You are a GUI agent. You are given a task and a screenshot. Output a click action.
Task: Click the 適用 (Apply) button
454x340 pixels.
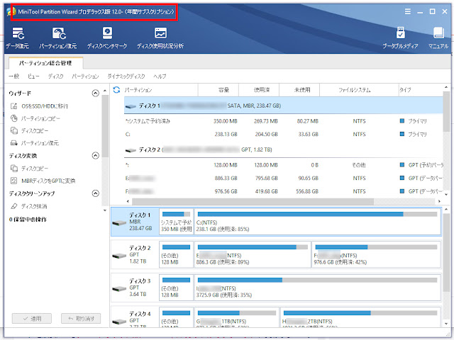32,319
